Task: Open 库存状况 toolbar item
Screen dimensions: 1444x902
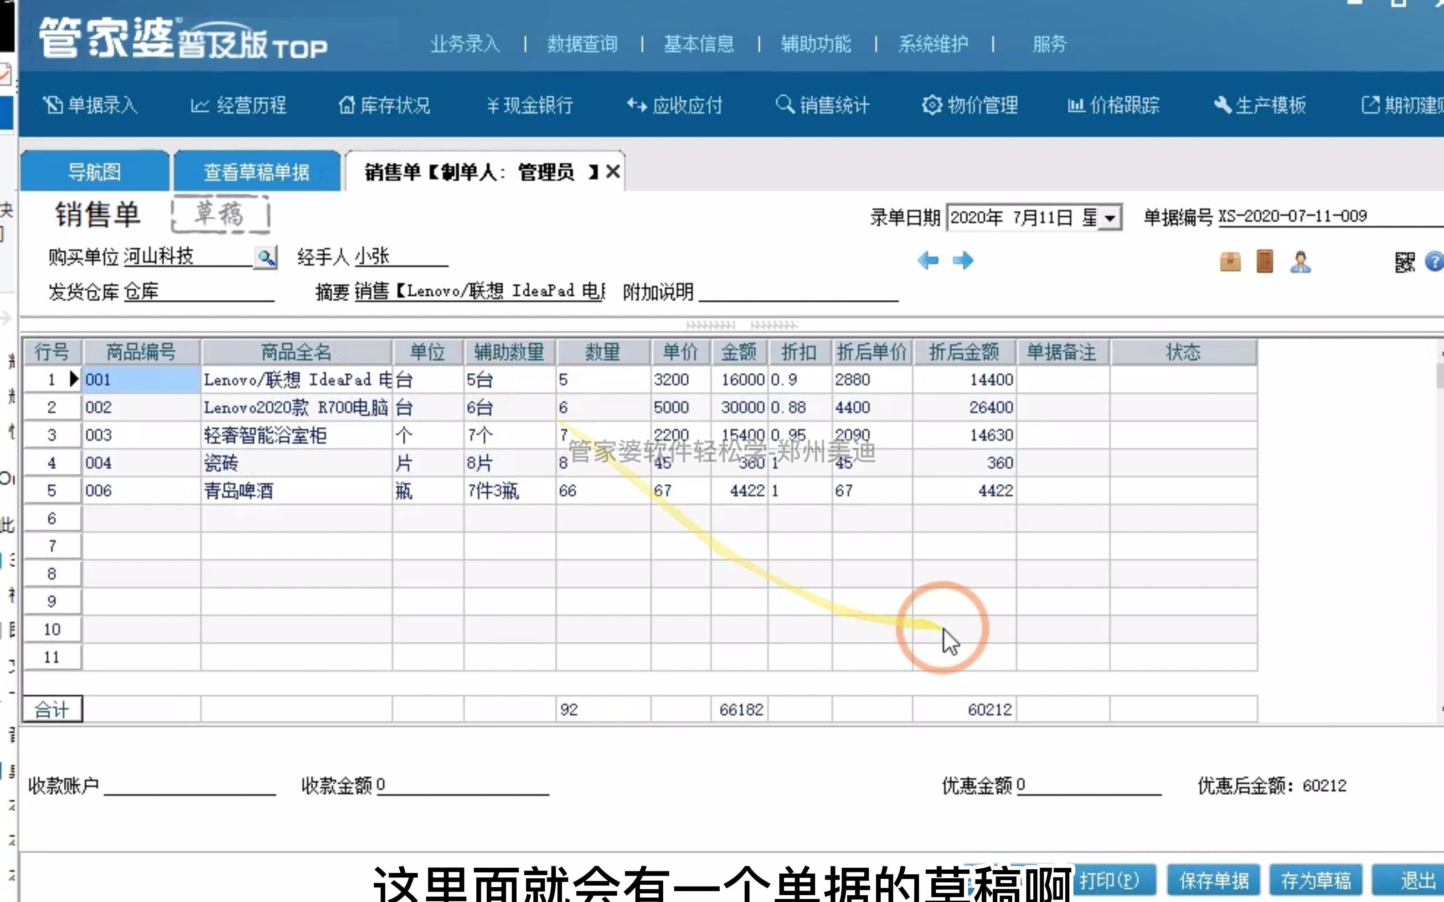Action: (x=384, y=105)
